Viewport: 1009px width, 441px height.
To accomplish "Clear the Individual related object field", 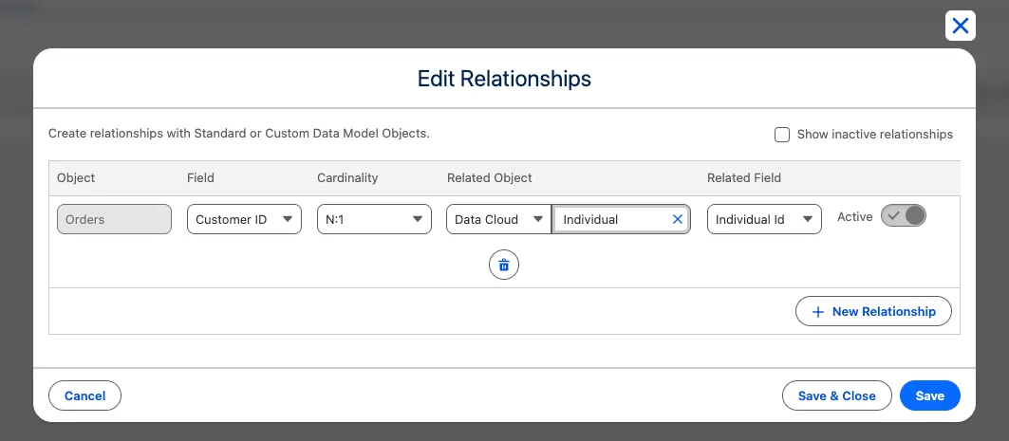I will click(x=678, y=219).
